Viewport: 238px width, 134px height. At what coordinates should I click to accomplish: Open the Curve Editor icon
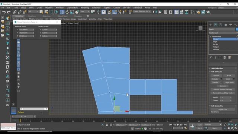click(x=181, y=12)
